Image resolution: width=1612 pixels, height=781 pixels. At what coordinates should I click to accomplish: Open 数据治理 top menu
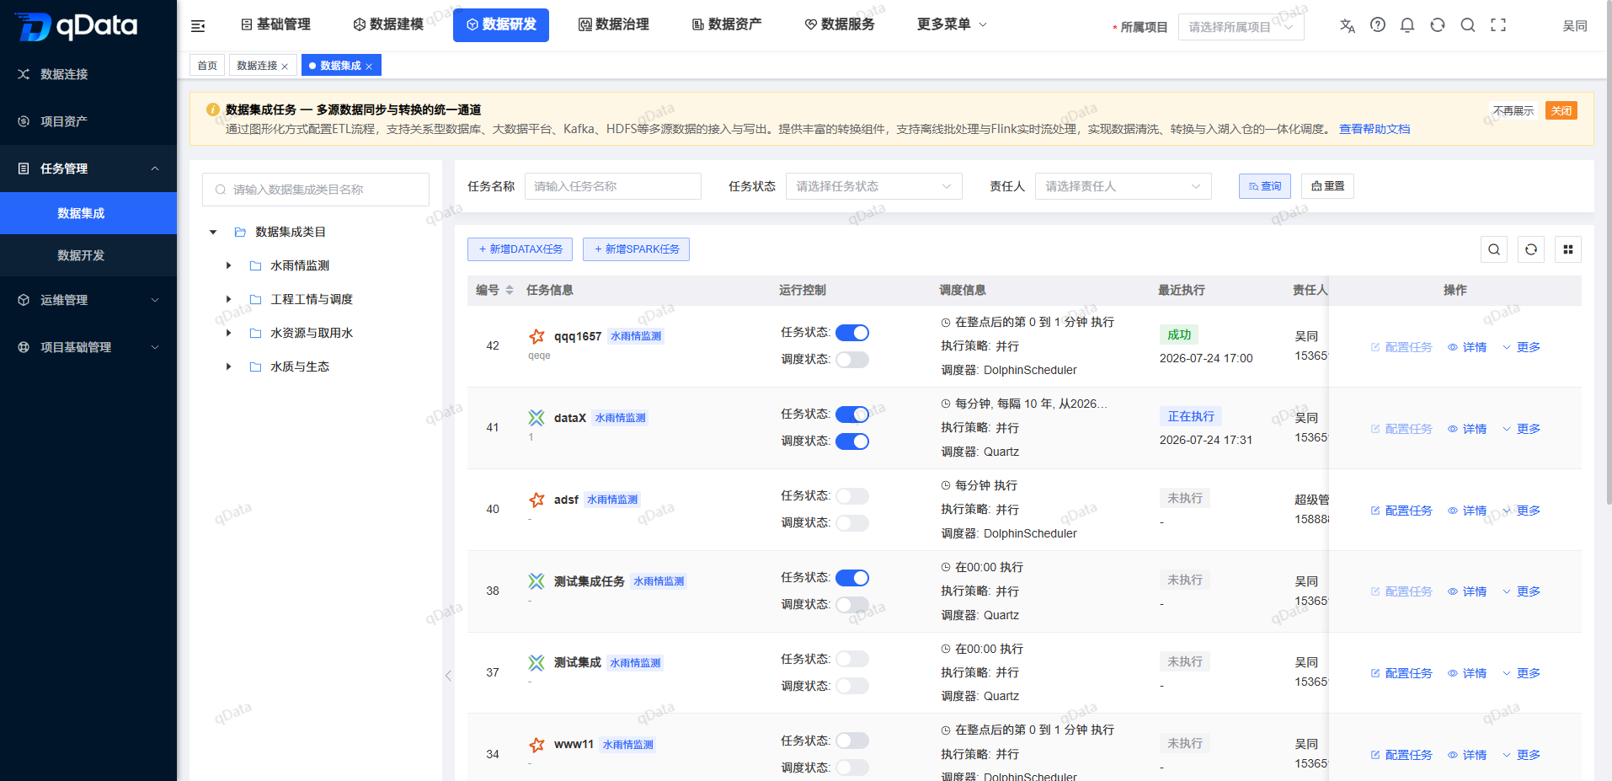(x=614, y=24)
